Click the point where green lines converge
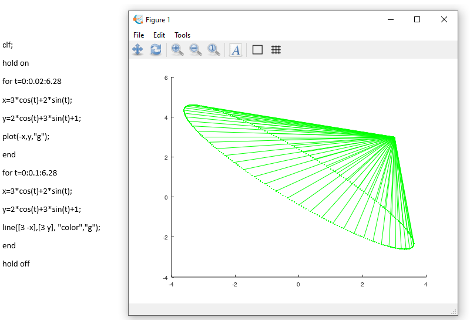 click(394, 138)
